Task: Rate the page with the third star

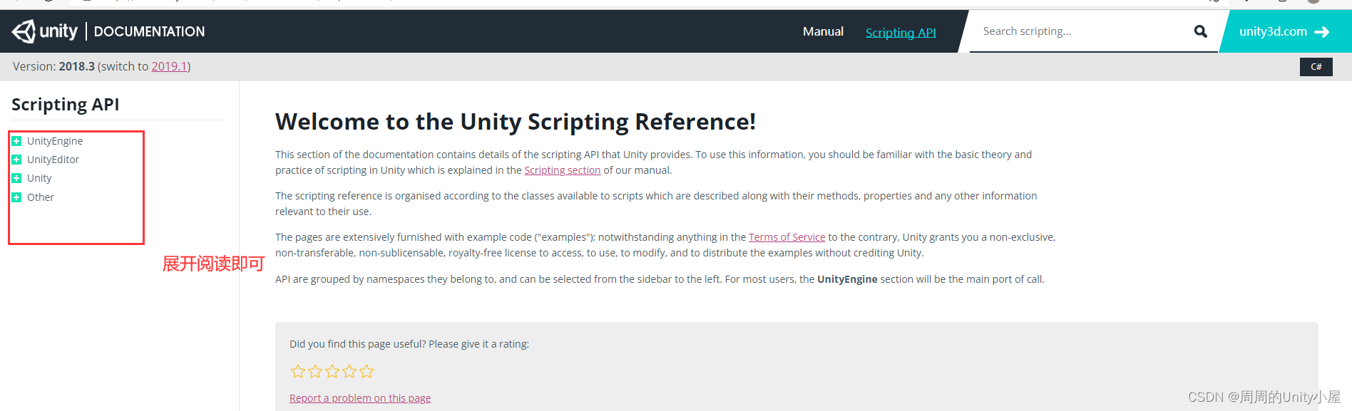Action: click(332, 371)
